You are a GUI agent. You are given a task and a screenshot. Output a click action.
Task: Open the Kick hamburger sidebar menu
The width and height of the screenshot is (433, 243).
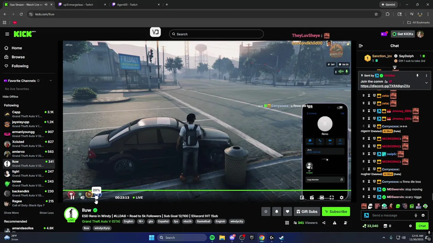coord(7,34)
